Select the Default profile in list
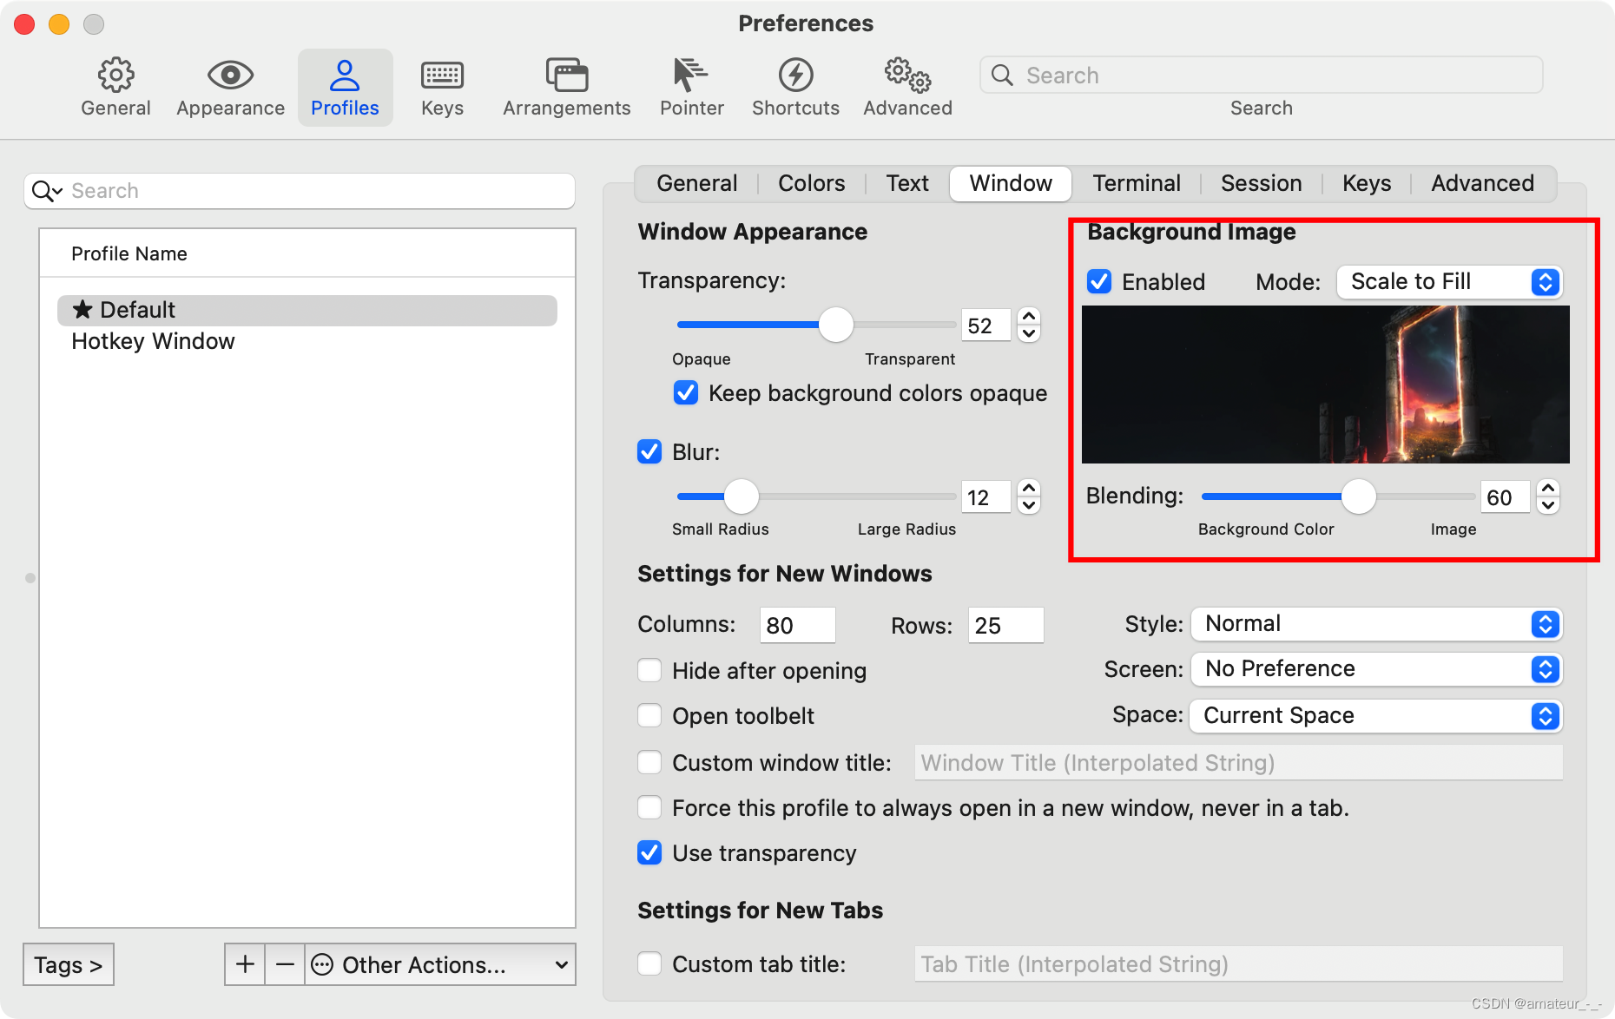The height and width of the screenshot is (1019, 1615). click(x=307, y=310)
